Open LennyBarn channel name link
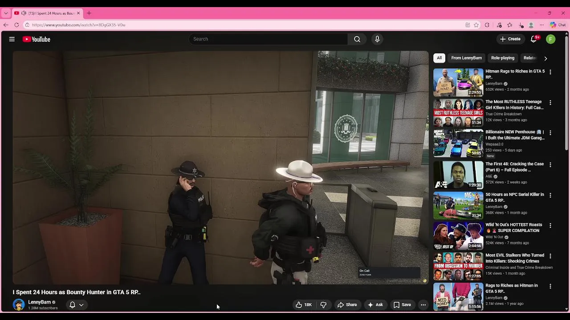570x320 pixels. [39, 302]
